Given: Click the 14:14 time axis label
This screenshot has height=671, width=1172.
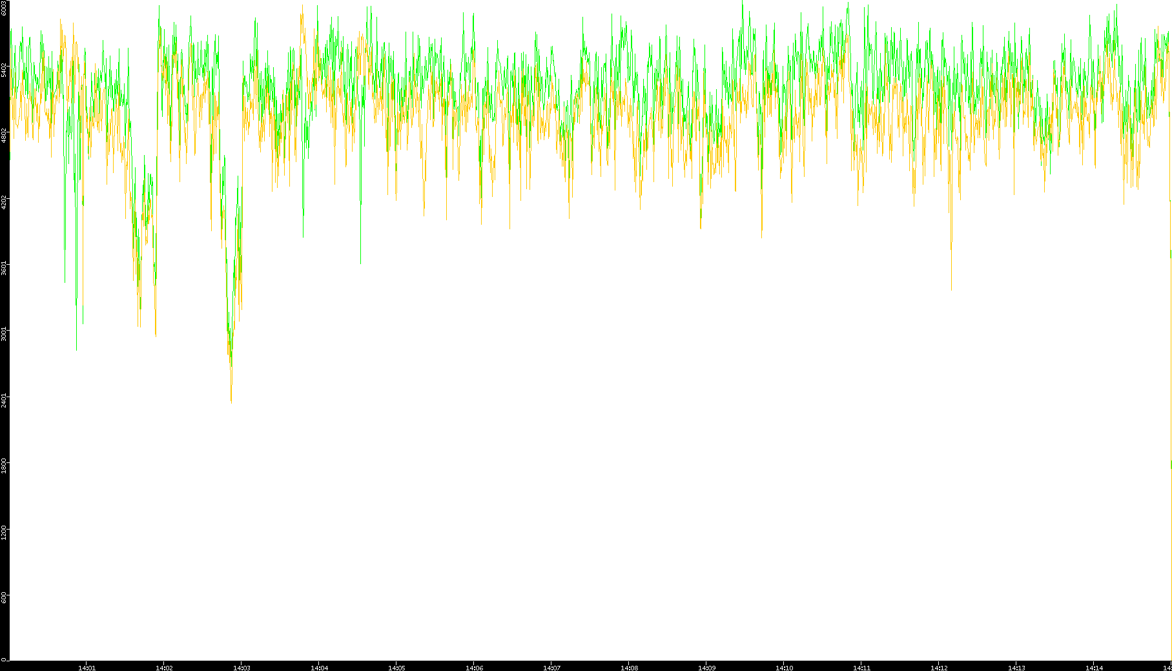Looking at the screenshot, I should coord(1094,668).
